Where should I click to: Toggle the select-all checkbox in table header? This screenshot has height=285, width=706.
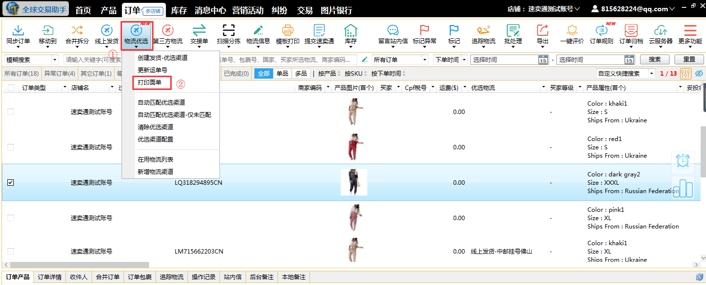tap(11, 88)
